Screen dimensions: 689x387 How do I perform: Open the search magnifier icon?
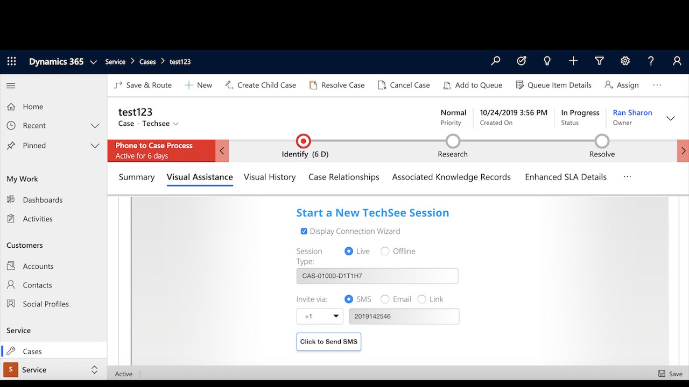pos(496,61)
